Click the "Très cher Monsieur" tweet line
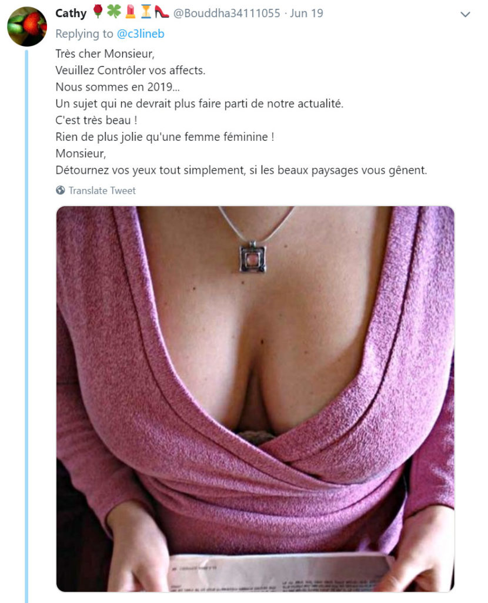Viewport: 488px width, 603px height. click(105, 54)
